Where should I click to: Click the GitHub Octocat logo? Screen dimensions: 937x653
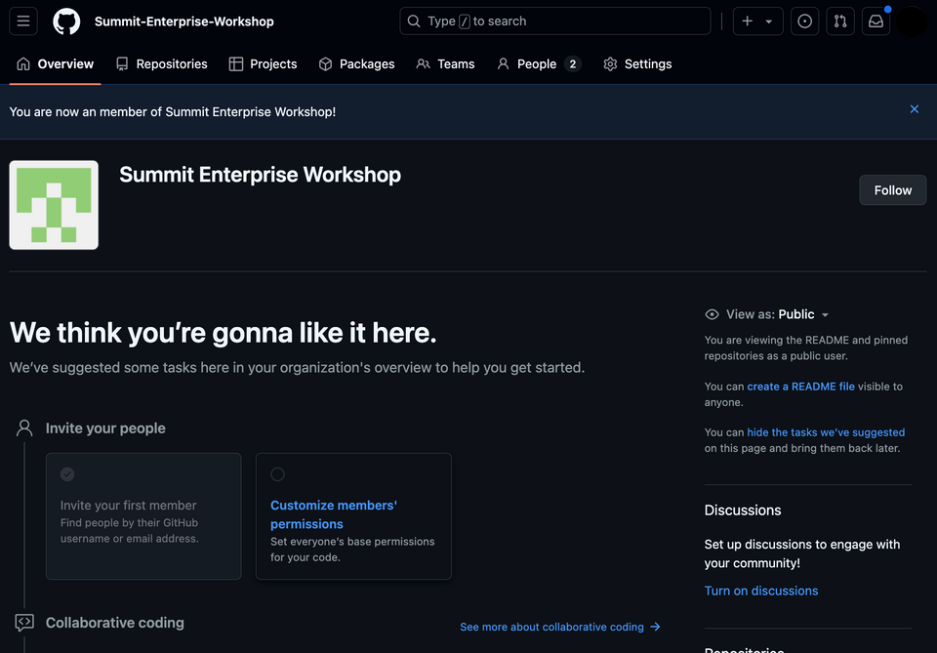tap(66, 21)
